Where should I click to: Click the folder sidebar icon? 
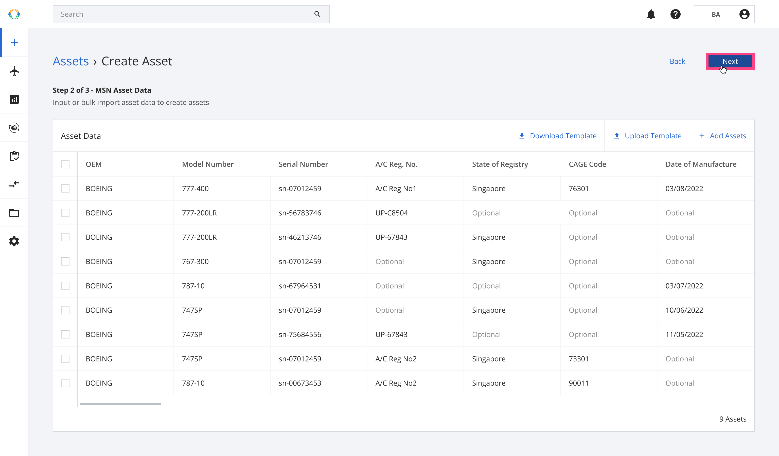[x=14, y=213]
